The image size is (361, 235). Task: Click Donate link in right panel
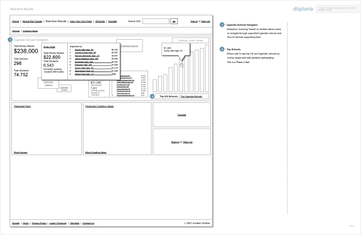click(x=182, y=115)
